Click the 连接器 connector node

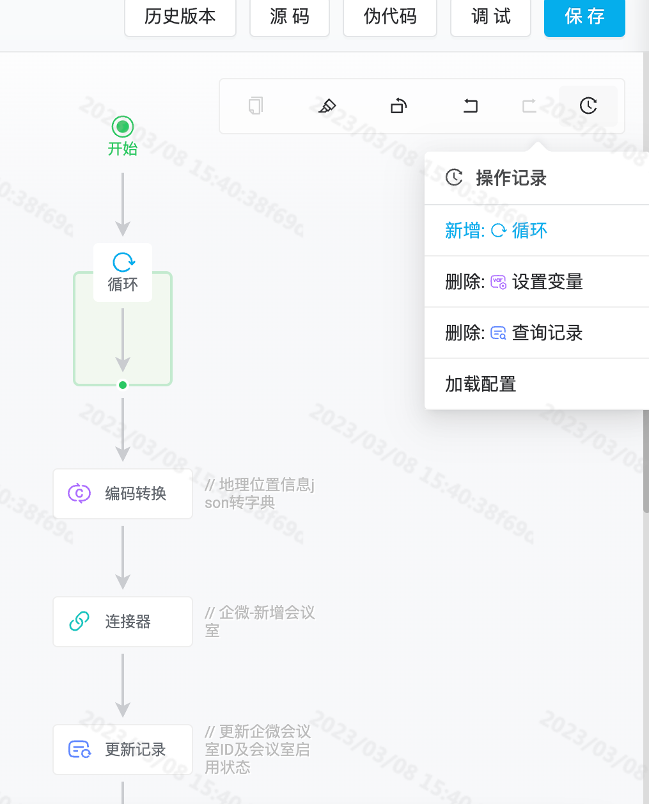[x=123, y=622]
